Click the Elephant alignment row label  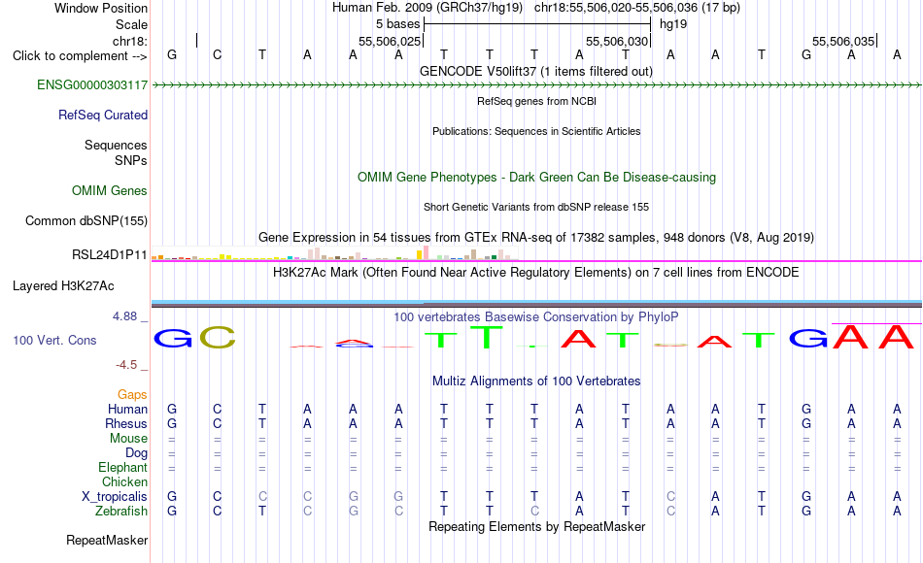(x=122, y=468)
